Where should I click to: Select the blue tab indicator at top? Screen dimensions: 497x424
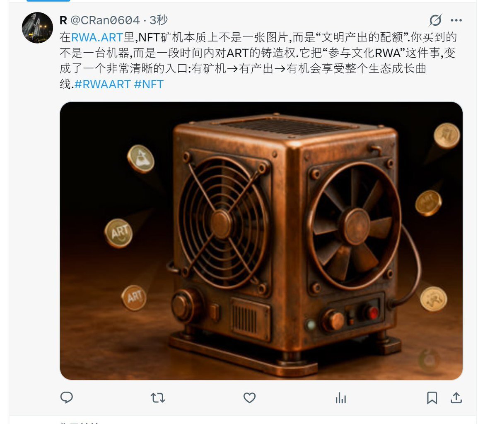pos(48,1)
